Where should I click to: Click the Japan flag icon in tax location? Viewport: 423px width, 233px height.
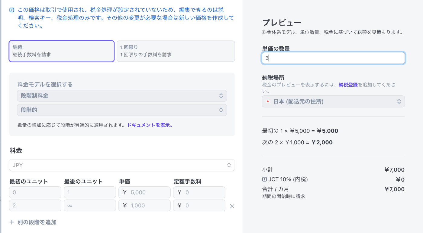pos(267,101)
